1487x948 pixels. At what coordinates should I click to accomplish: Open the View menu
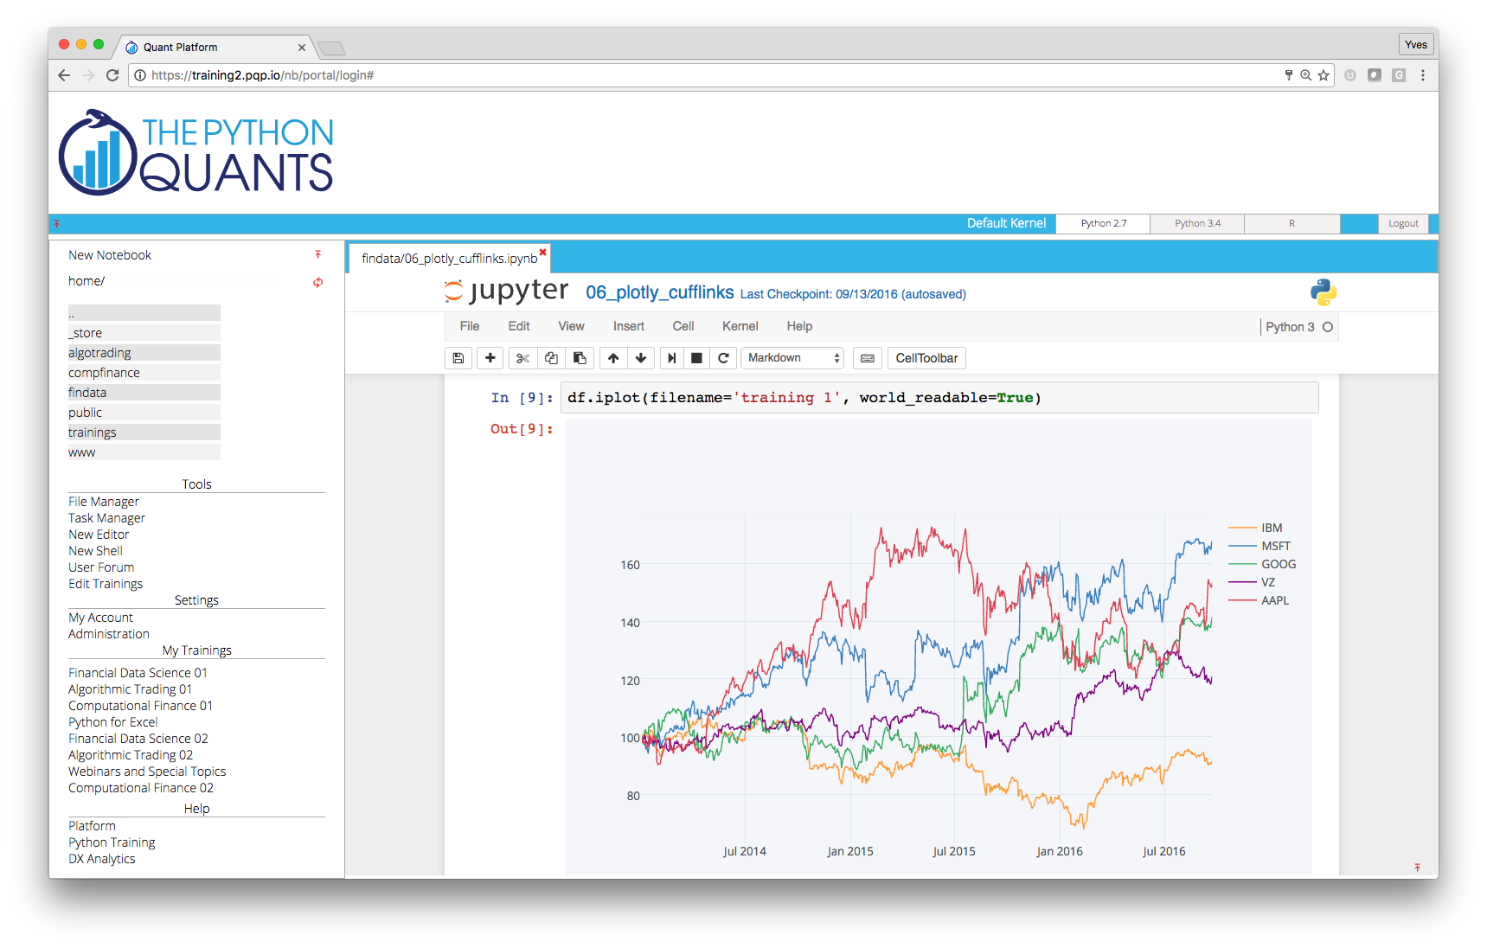[571, 326]
